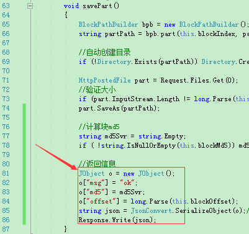Click part.InputStream.Length condition

(136, 99)
